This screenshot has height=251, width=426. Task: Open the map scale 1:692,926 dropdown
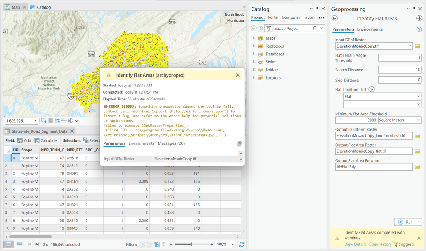[35, 121]
